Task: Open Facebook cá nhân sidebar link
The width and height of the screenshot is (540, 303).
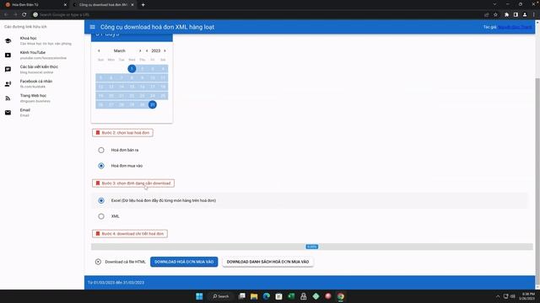Action: pyautogui.click(x=42, y=84)
